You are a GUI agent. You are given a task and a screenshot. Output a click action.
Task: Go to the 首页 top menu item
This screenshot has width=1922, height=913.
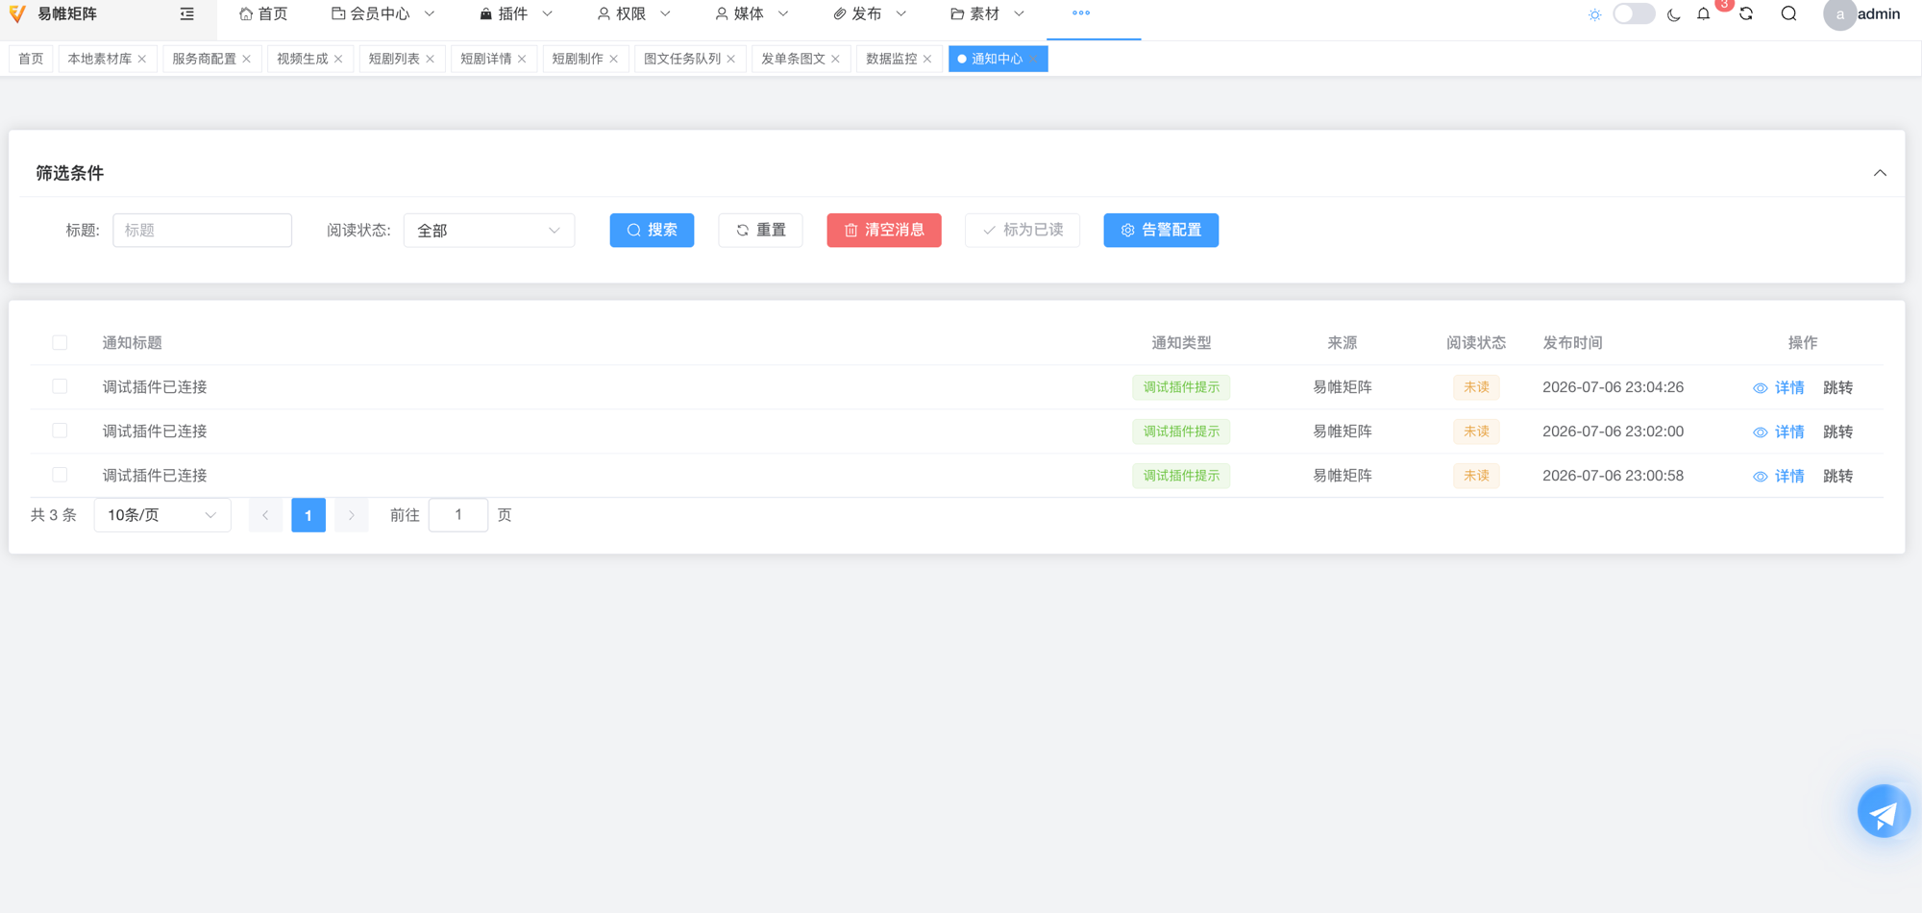[x=263, y=13]
